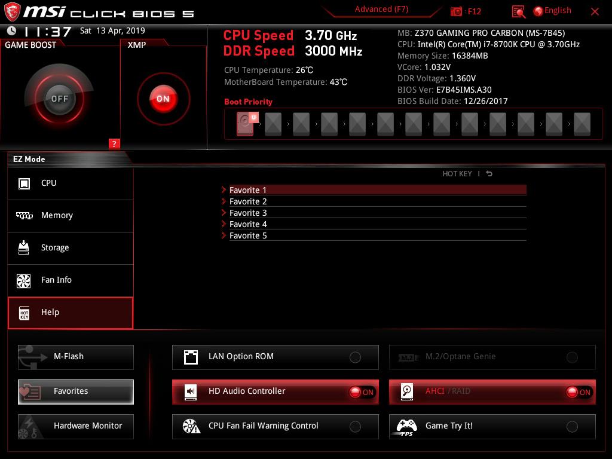Enable LAN Option ROM
612x459 pixels.
355,357
